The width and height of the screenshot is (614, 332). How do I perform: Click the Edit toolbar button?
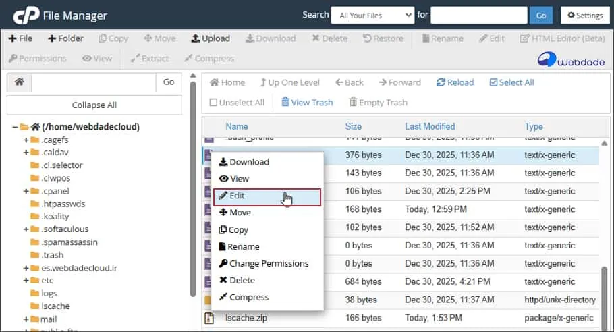(x=492, y=38)
